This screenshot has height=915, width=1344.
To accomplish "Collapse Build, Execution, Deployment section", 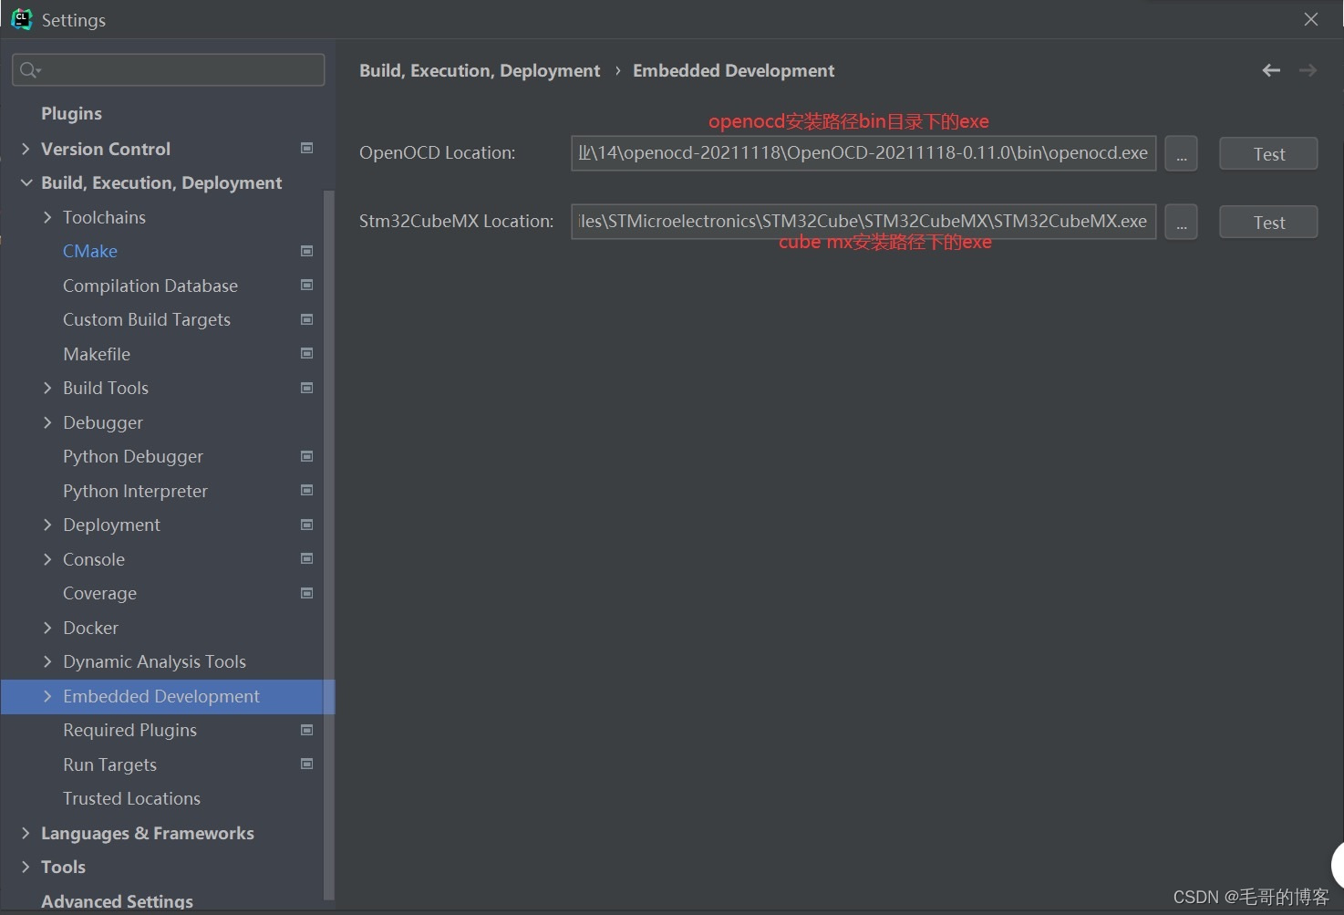I will (x=26, y=182).
